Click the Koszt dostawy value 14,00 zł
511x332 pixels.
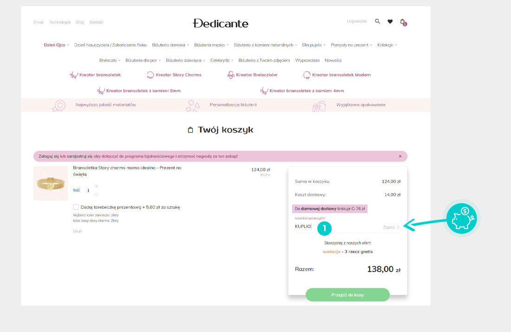click(x=393, y=195)
